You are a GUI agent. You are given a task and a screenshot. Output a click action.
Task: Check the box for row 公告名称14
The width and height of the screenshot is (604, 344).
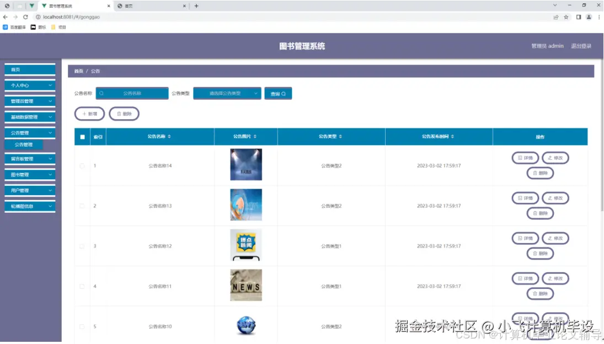point(82,166)
